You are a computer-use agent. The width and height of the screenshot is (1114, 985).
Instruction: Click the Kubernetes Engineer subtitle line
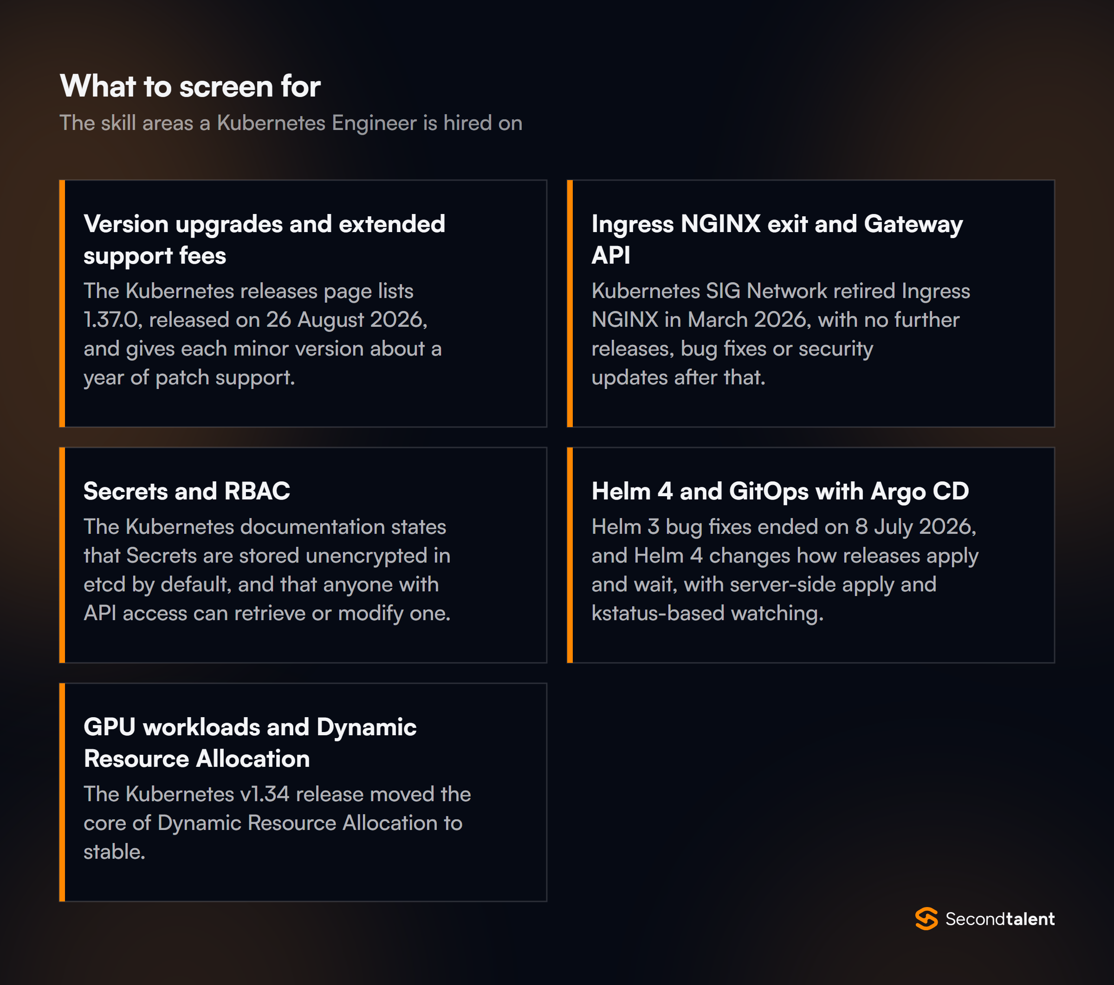click(x=291, y=123)
